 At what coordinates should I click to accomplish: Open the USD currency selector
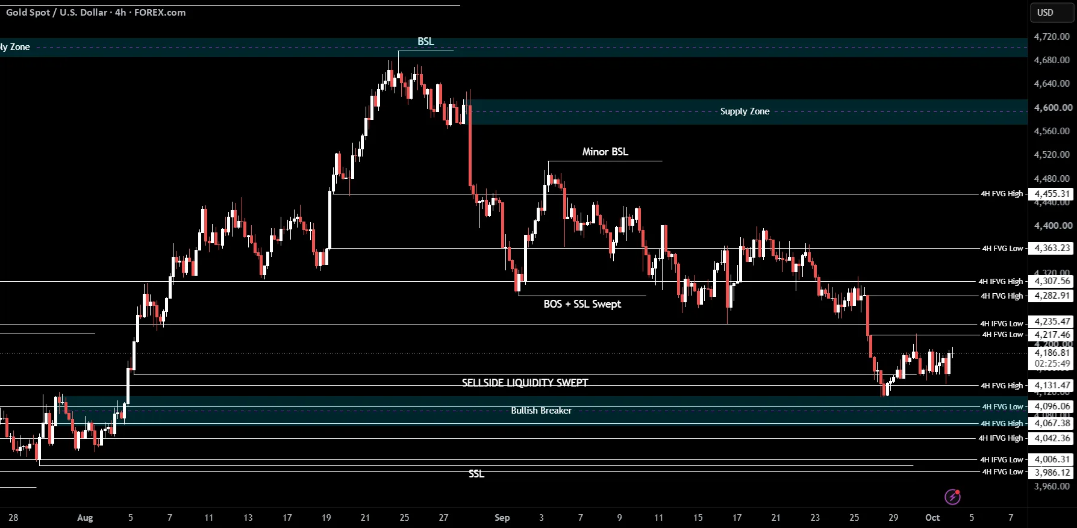click(x=1052, y=13)
